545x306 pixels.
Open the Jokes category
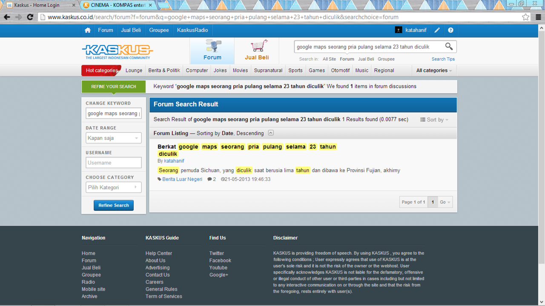tap(220, 71)
